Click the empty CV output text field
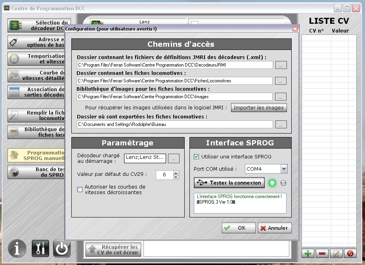This screenshot has height=265, width=365. click(x=216, y=249)
